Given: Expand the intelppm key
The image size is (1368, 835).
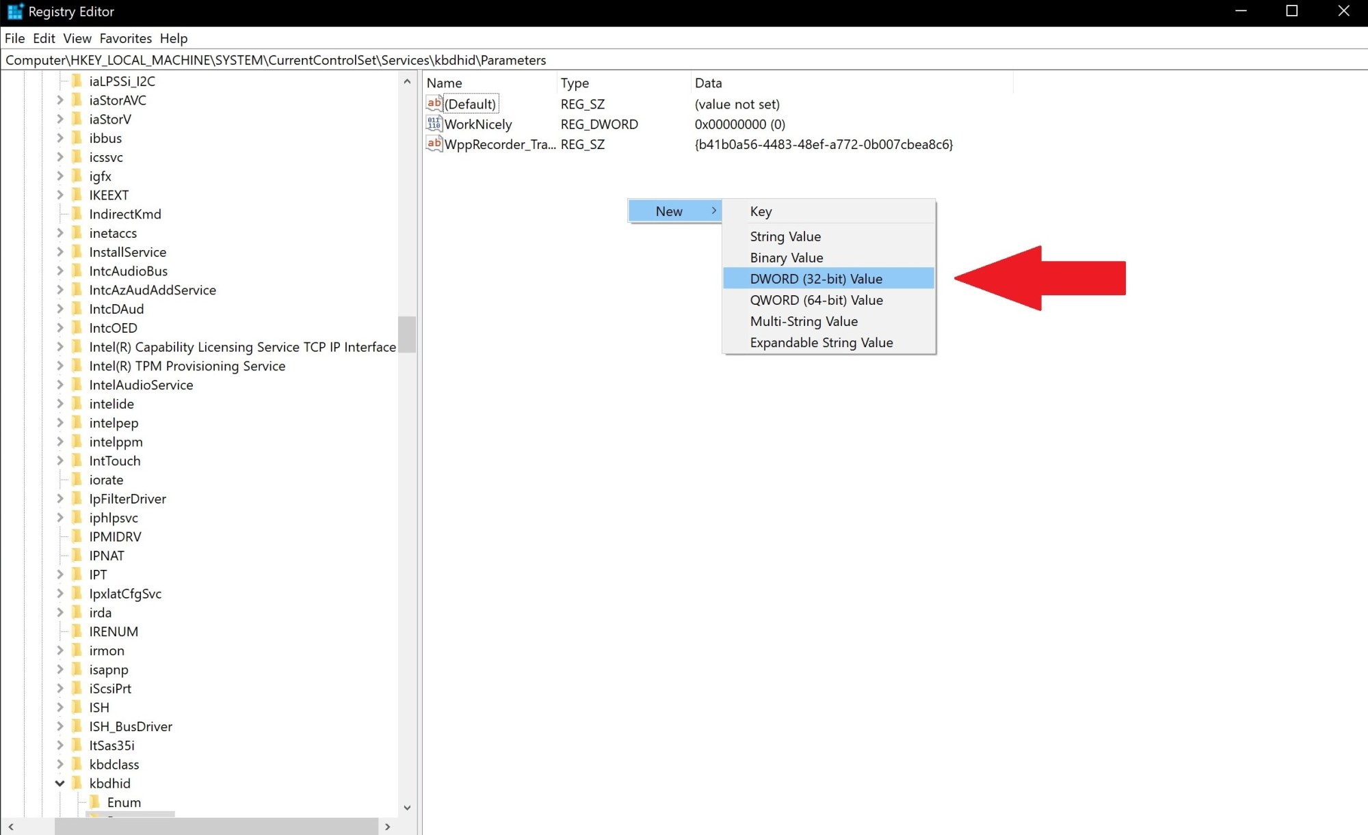Looking at the screenshot, I should [60, 441].
